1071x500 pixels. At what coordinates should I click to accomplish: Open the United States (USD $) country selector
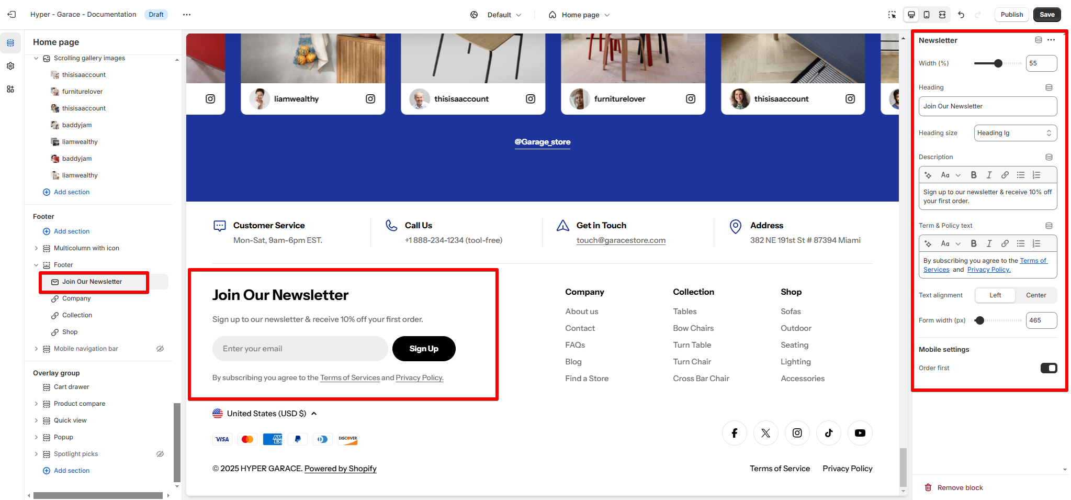pos(265,414)
